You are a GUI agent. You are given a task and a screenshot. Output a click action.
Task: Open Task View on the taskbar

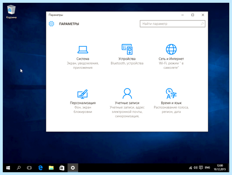[x=29, y=168]
